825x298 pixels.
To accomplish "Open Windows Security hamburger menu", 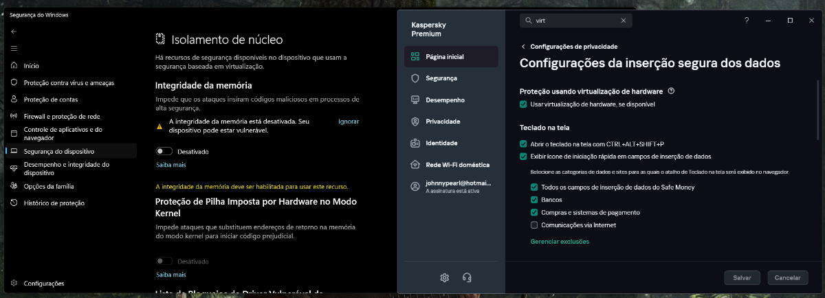I will [x=14, y=48].
